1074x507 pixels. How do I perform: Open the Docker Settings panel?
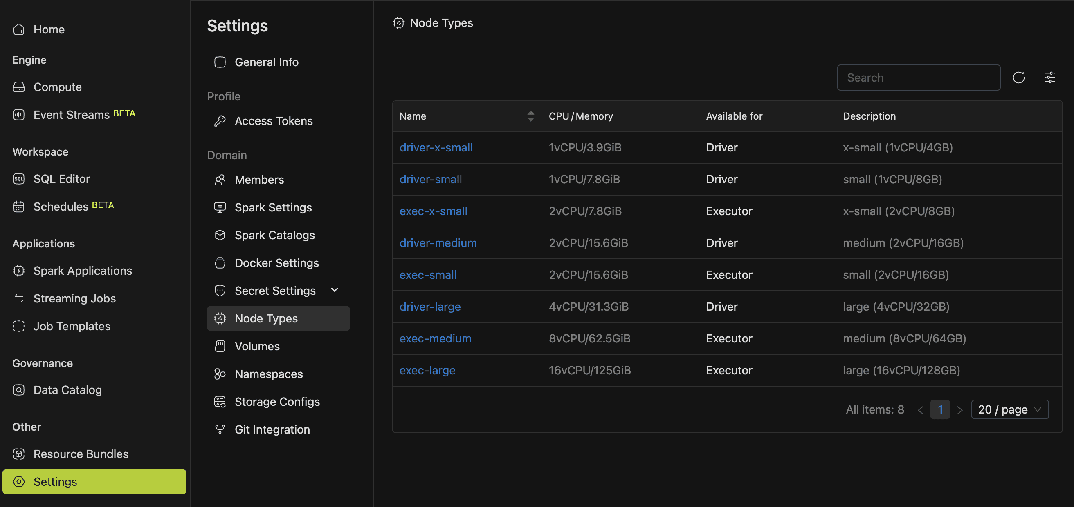pyautogui.click(x=276, y=262)
